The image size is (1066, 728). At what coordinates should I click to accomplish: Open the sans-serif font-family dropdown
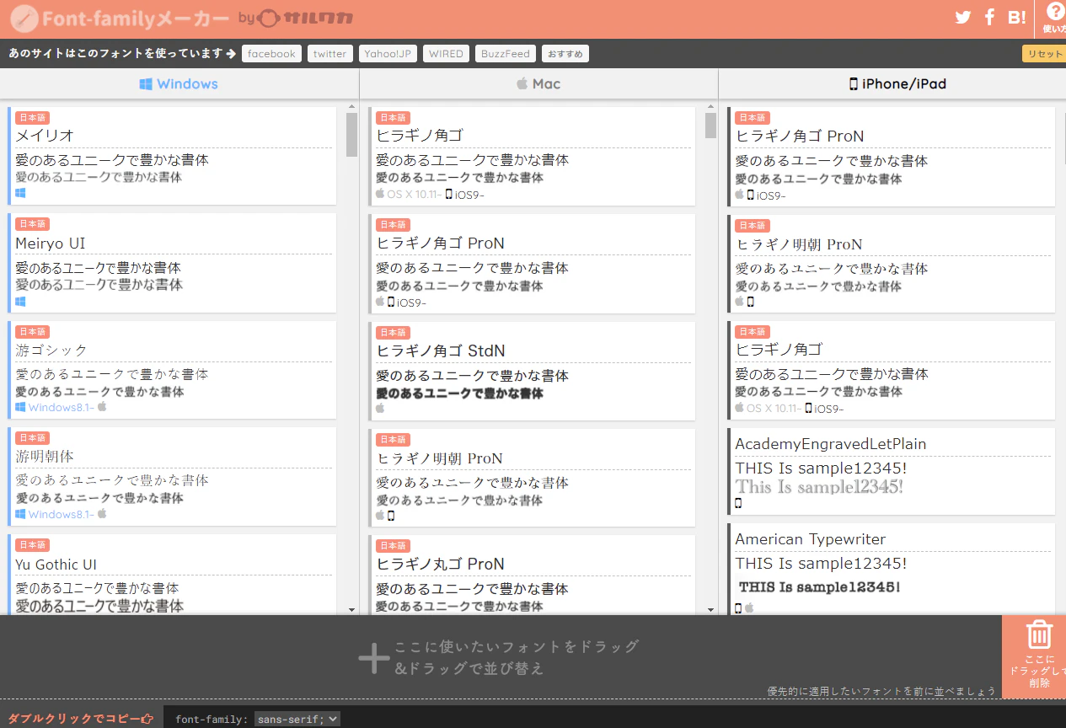(x=297, y=719)
